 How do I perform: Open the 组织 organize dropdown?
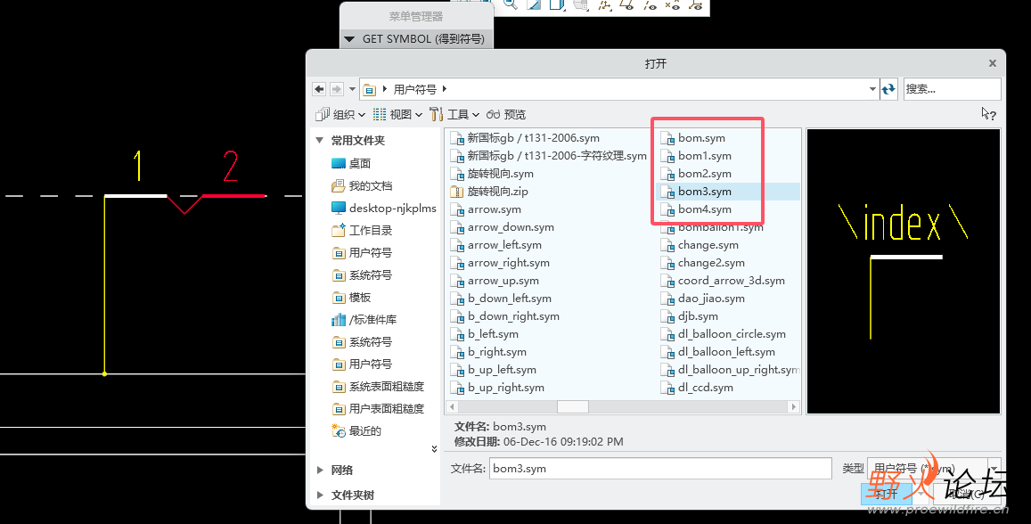pyautogui.click(x=340, y=114)
